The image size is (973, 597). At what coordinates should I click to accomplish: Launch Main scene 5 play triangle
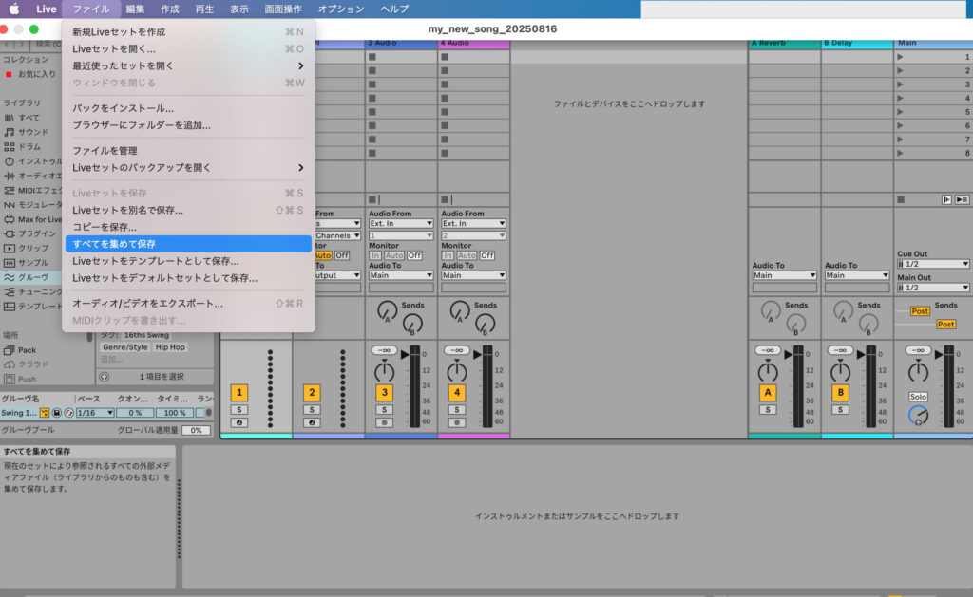(900, 112)
